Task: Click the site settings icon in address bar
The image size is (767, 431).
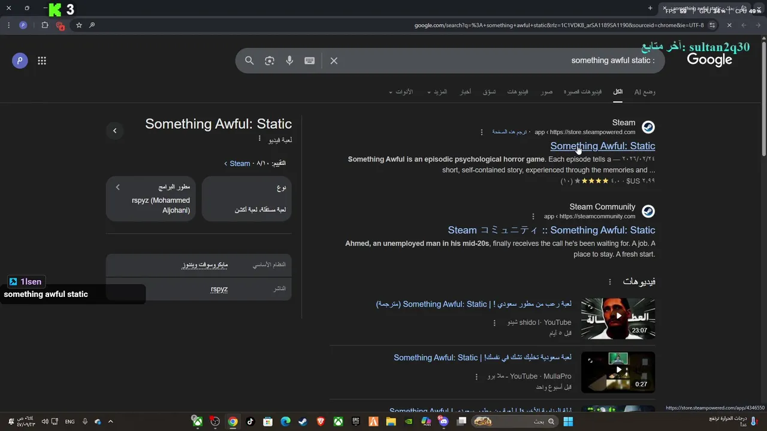Action: (712, 25)
